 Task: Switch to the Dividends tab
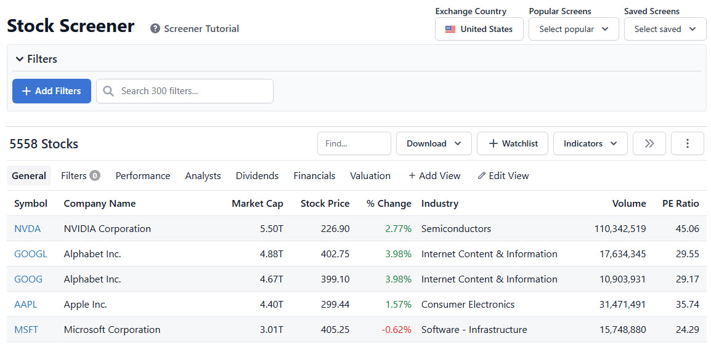257,175
